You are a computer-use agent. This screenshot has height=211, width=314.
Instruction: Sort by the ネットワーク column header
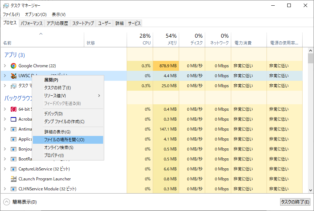point(218,39)
